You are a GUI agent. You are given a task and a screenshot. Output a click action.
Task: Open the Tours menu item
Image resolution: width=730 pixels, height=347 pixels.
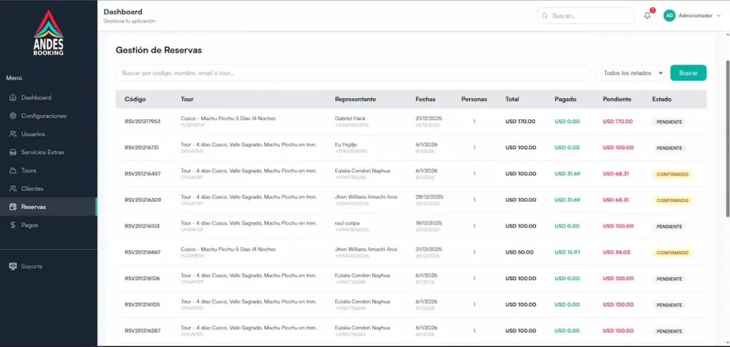tap(29, 171)
